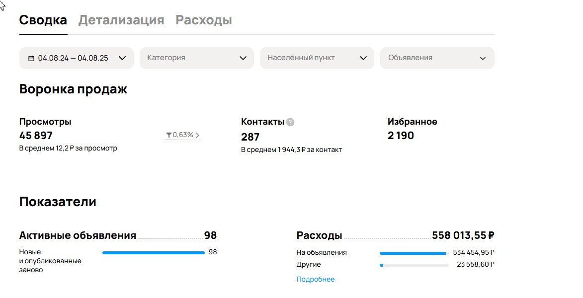This screenshot has height=298, width=583.
Task: Click the Контакты count 287
Action: coord(250,137)
